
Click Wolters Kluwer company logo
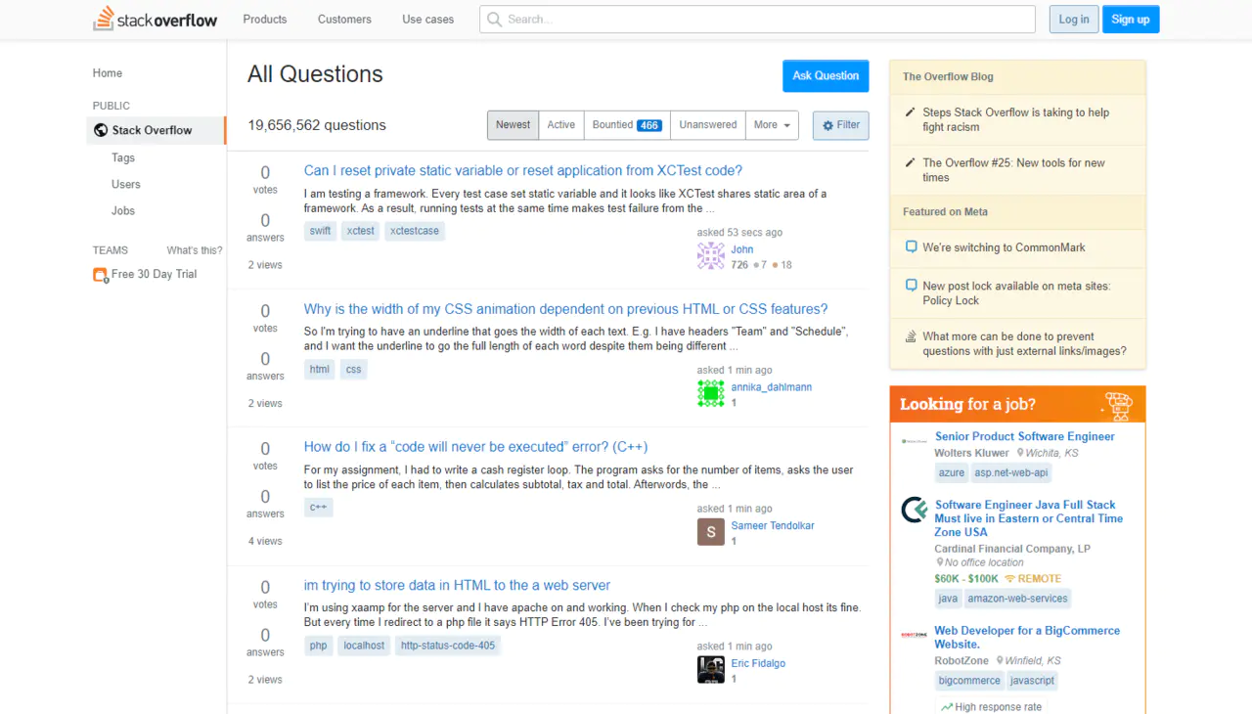click(915, 441)
